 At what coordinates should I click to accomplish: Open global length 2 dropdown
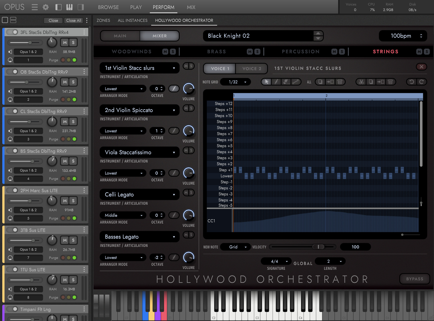click(x=330, y=261)
